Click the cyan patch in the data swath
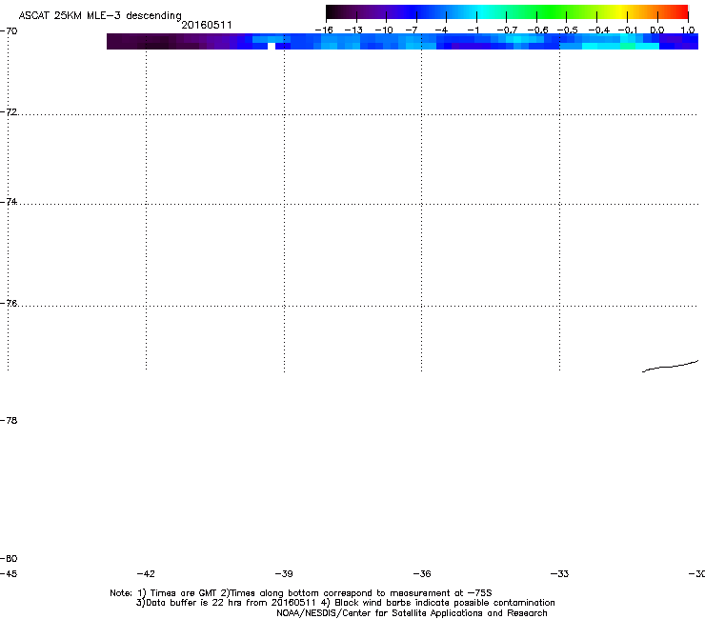This screenshot has width=705, height=619. pos(620,46)
